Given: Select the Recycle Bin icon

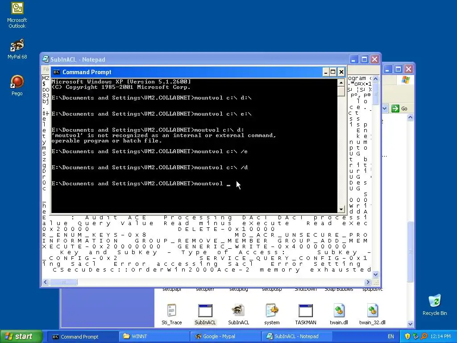Looking at the screenshot, I should point(435,305).
